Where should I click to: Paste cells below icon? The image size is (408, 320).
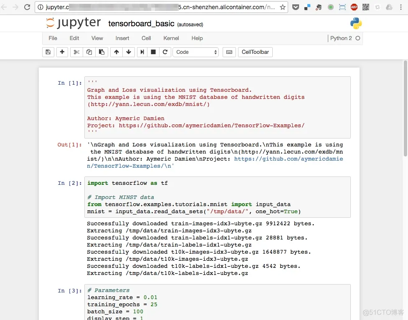pyautogui.click(x=101, y=52)
